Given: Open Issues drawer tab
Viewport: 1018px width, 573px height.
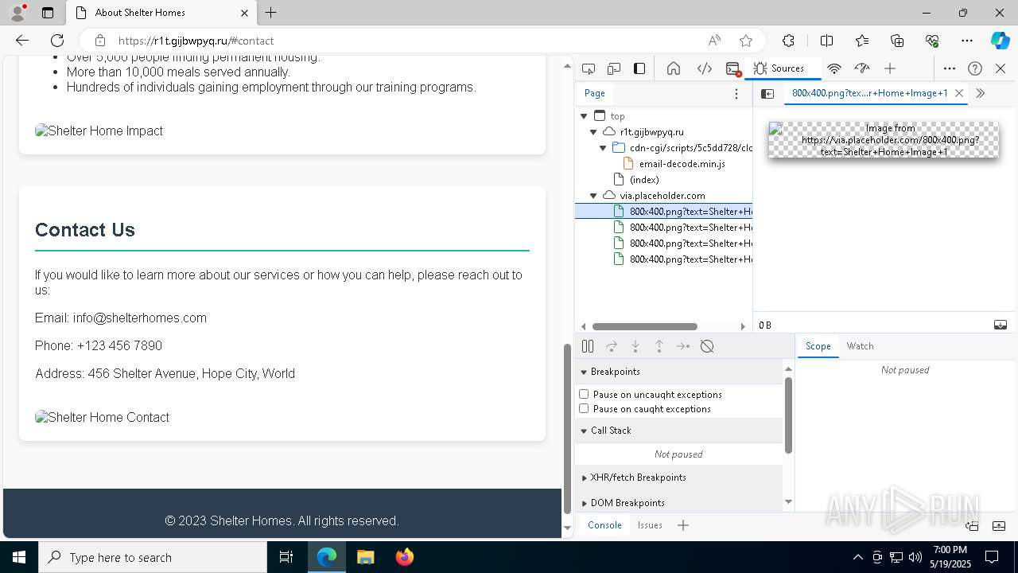Looking at the screenshot, I should 650,525.
